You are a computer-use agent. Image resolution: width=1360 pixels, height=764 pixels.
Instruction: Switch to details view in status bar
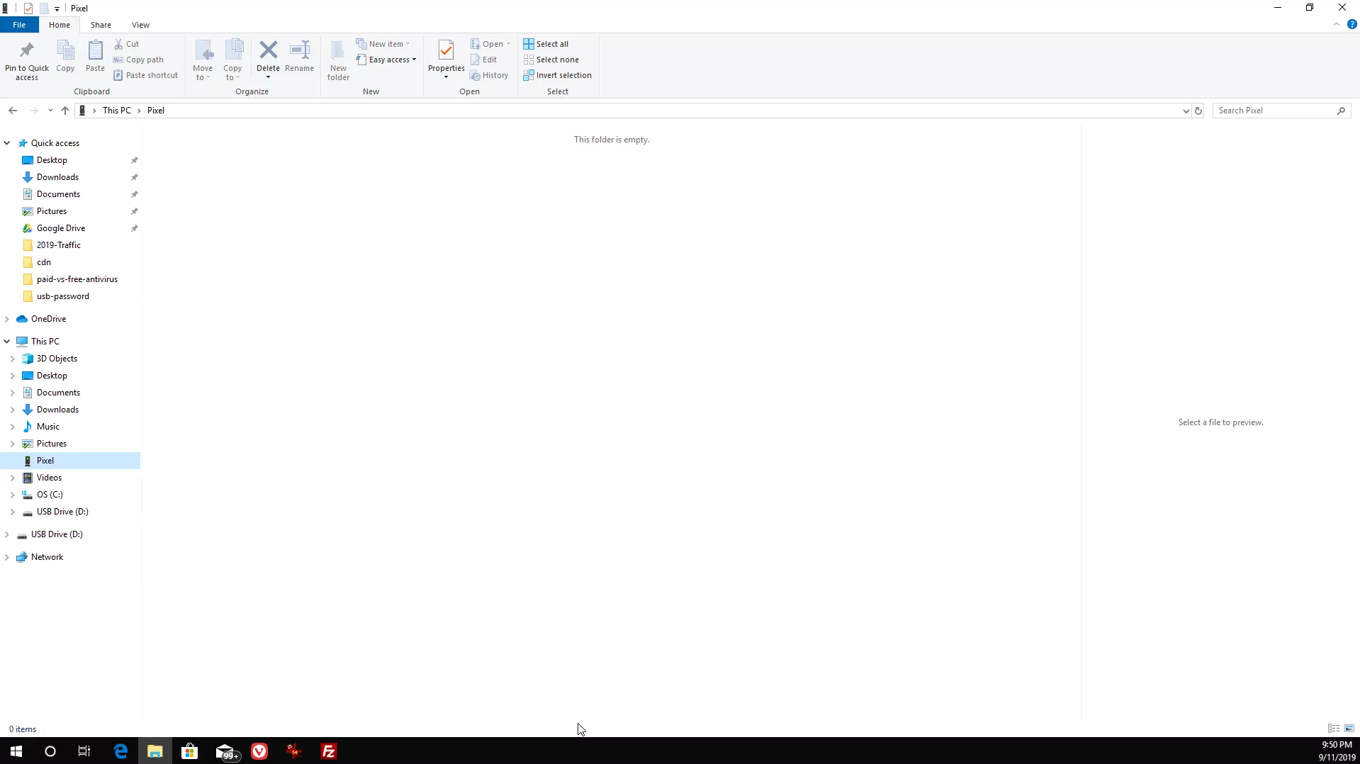pyautogui.click(x=1333, y=729)
